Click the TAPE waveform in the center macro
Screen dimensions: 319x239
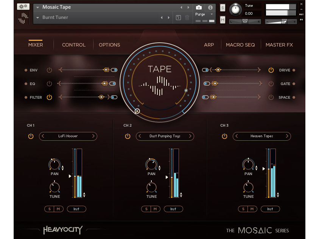[160, 85]
